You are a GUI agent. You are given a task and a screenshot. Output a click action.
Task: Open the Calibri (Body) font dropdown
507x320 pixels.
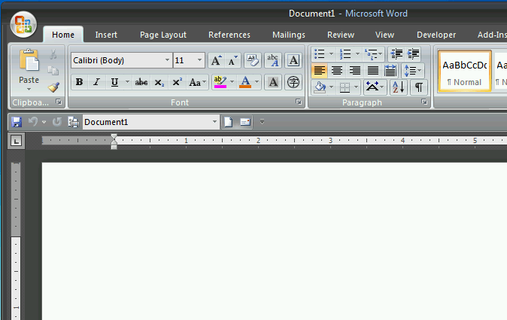[x=167, y=60]
